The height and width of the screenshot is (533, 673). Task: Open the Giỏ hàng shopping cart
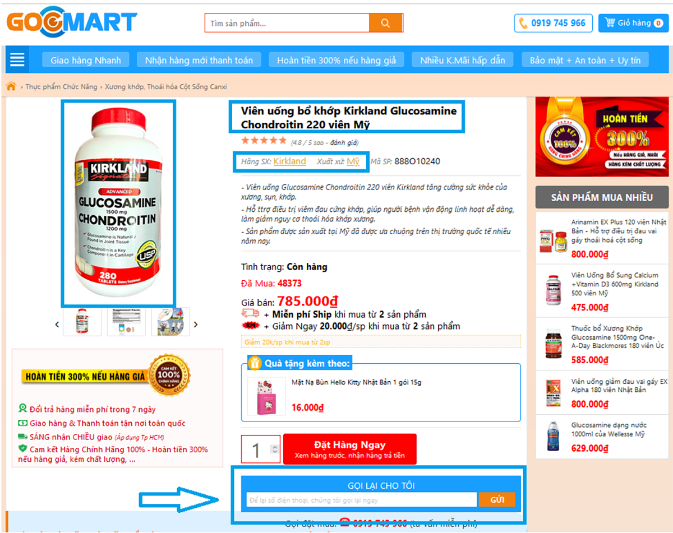(633, 23)
